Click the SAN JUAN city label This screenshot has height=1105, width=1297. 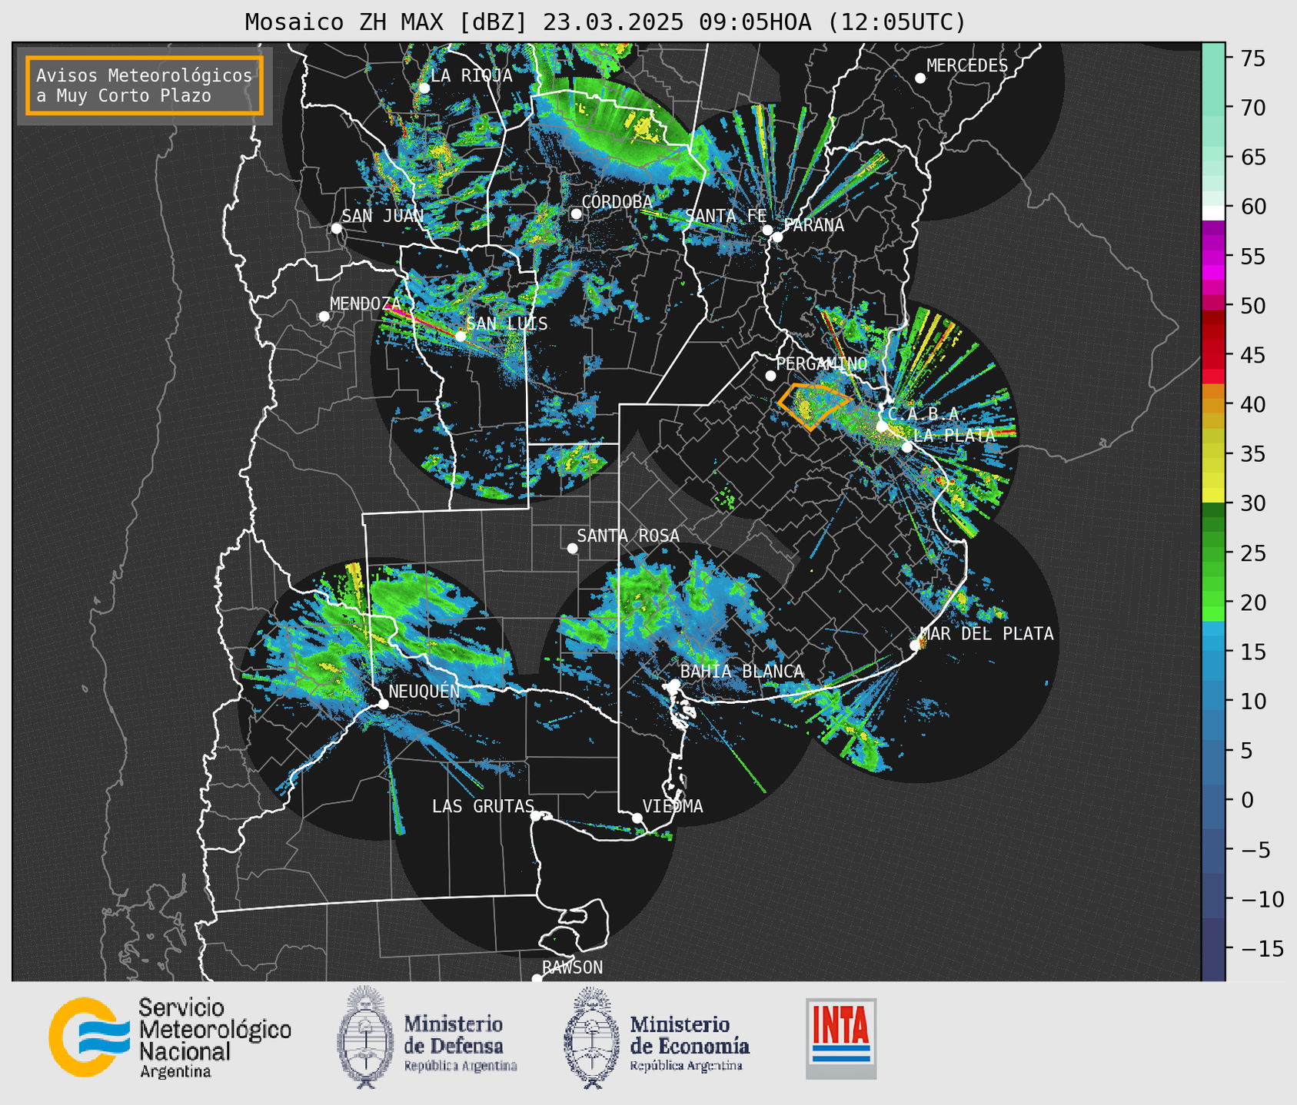click(382, 216)
